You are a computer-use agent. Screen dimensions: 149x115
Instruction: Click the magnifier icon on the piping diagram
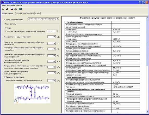click(16, 101)
